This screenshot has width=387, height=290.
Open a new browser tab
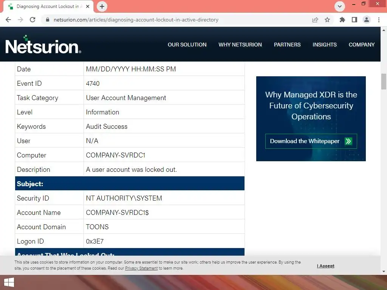pyautogui.click(x=102, y=6)
